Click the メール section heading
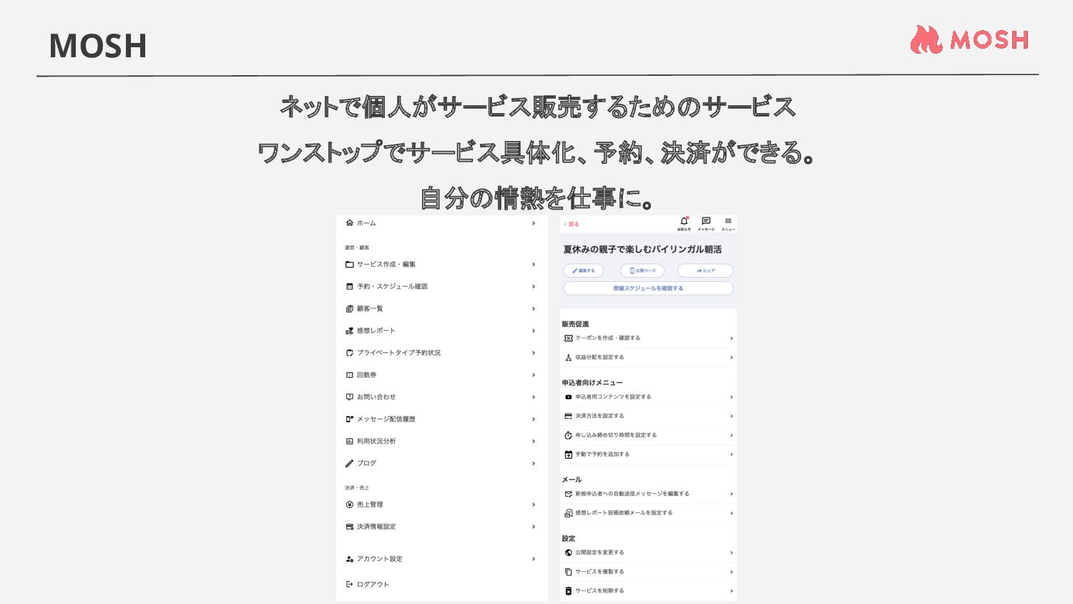 coord(572,479)
